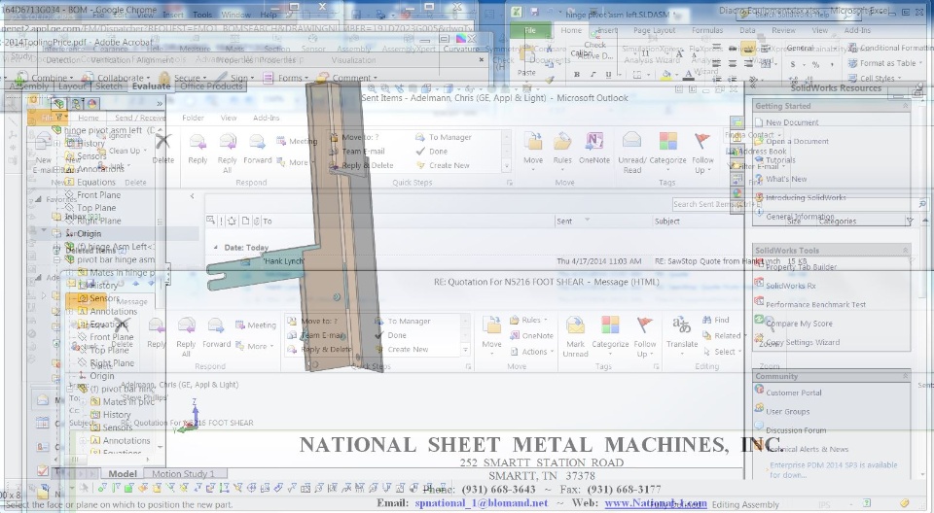934x513 pixels.
Task: Collapse the SolidWorks Tools panel
Action: tap(905, 251)
